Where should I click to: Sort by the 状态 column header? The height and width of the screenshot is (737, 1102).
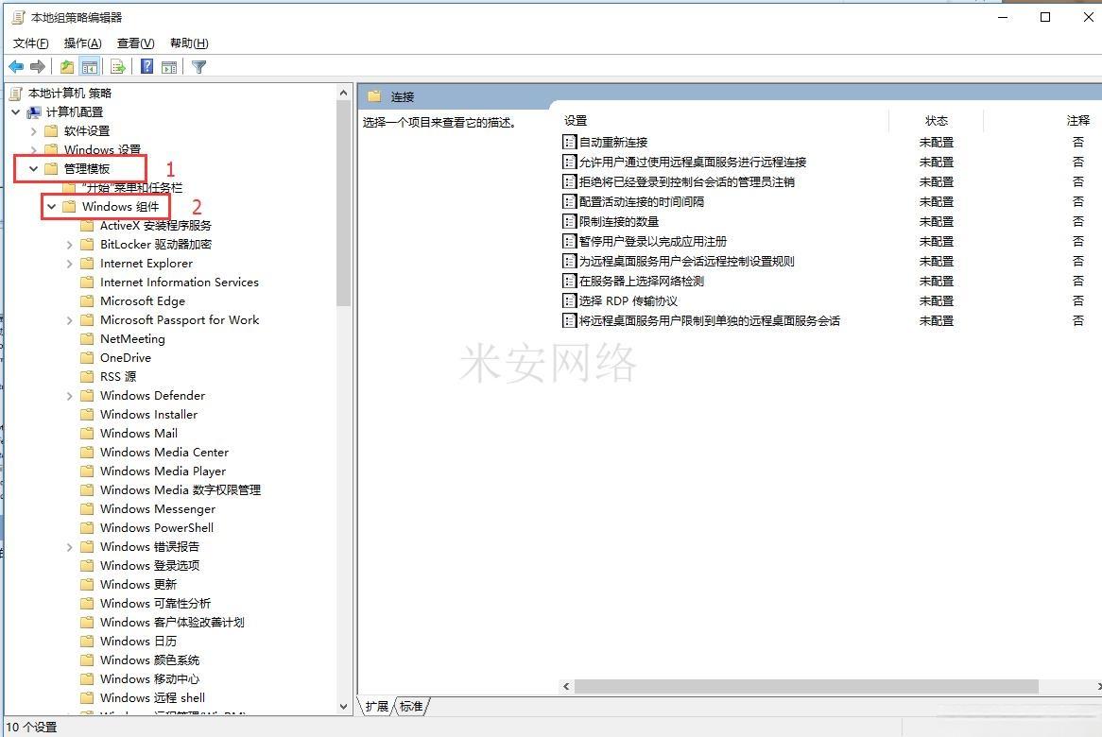(x=937, y=121)
